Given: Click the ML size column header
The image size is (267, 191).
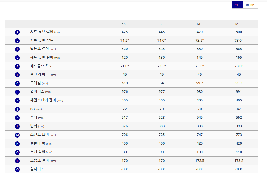Looking at the screenshot, I should (x=238, y=24).
